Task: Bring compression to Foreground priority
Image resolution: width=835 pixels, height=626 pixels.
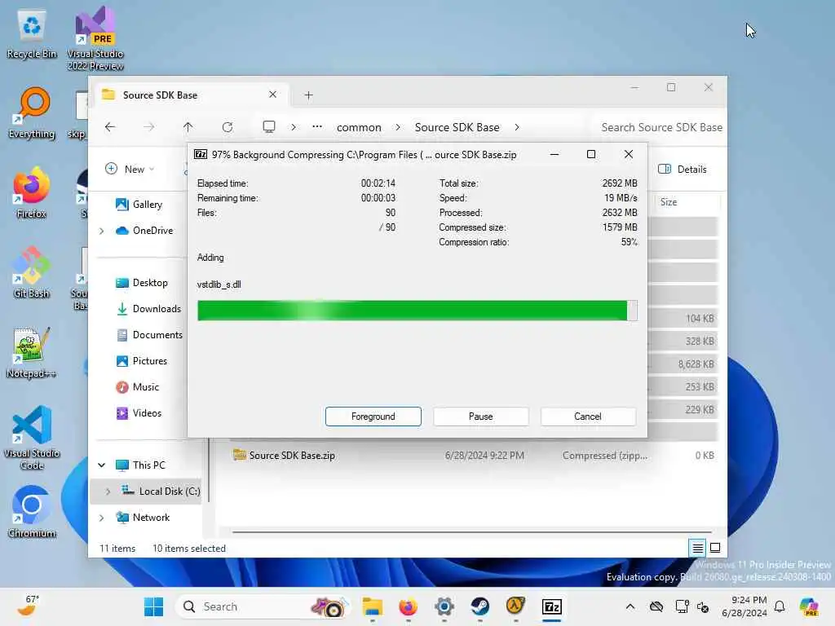Action: coord(373,417)
